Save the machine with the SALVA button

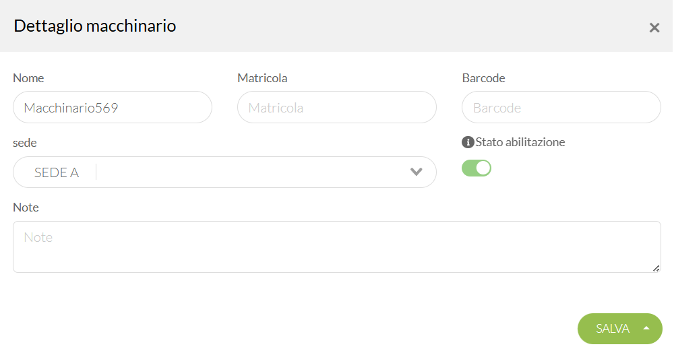[613, 328]
